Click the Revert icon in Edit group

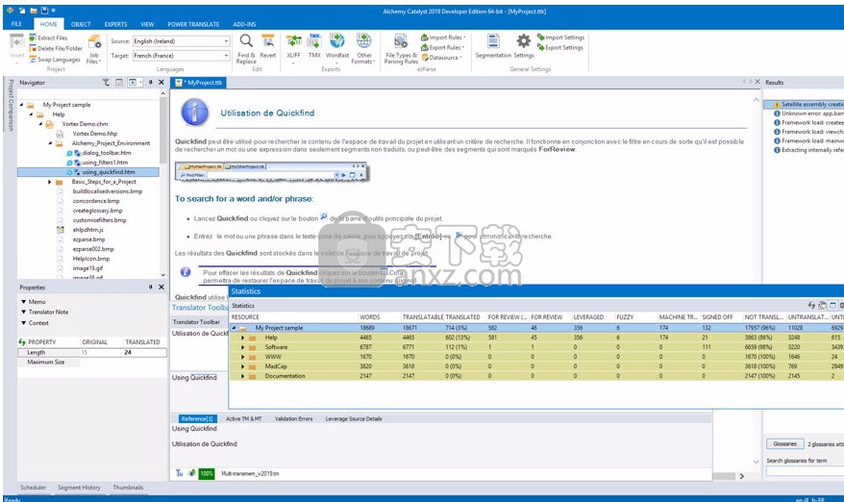(x=267, y=46)
